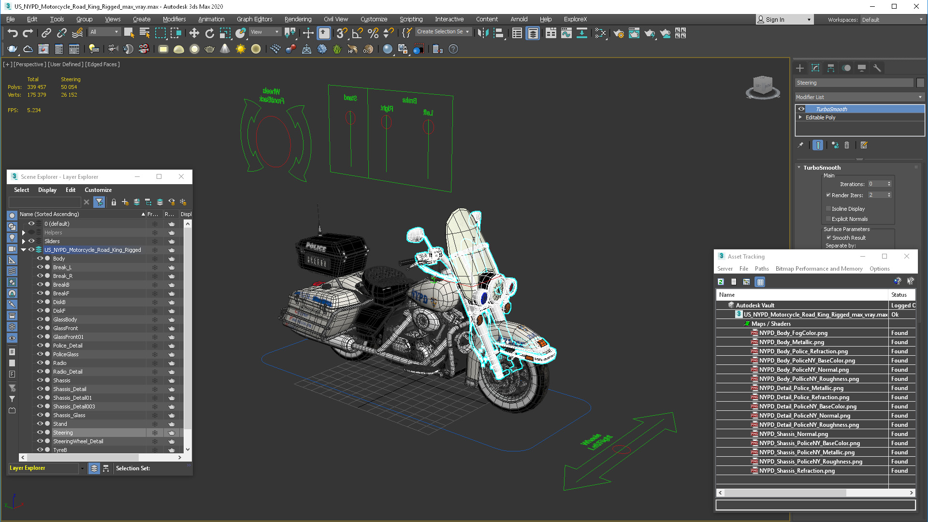Open the Graph Editors menu

(254, 19)
